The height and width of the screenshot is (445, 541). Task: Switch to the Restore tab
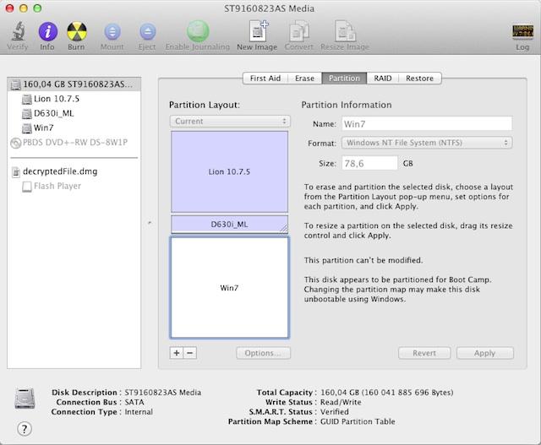[419, 79]
